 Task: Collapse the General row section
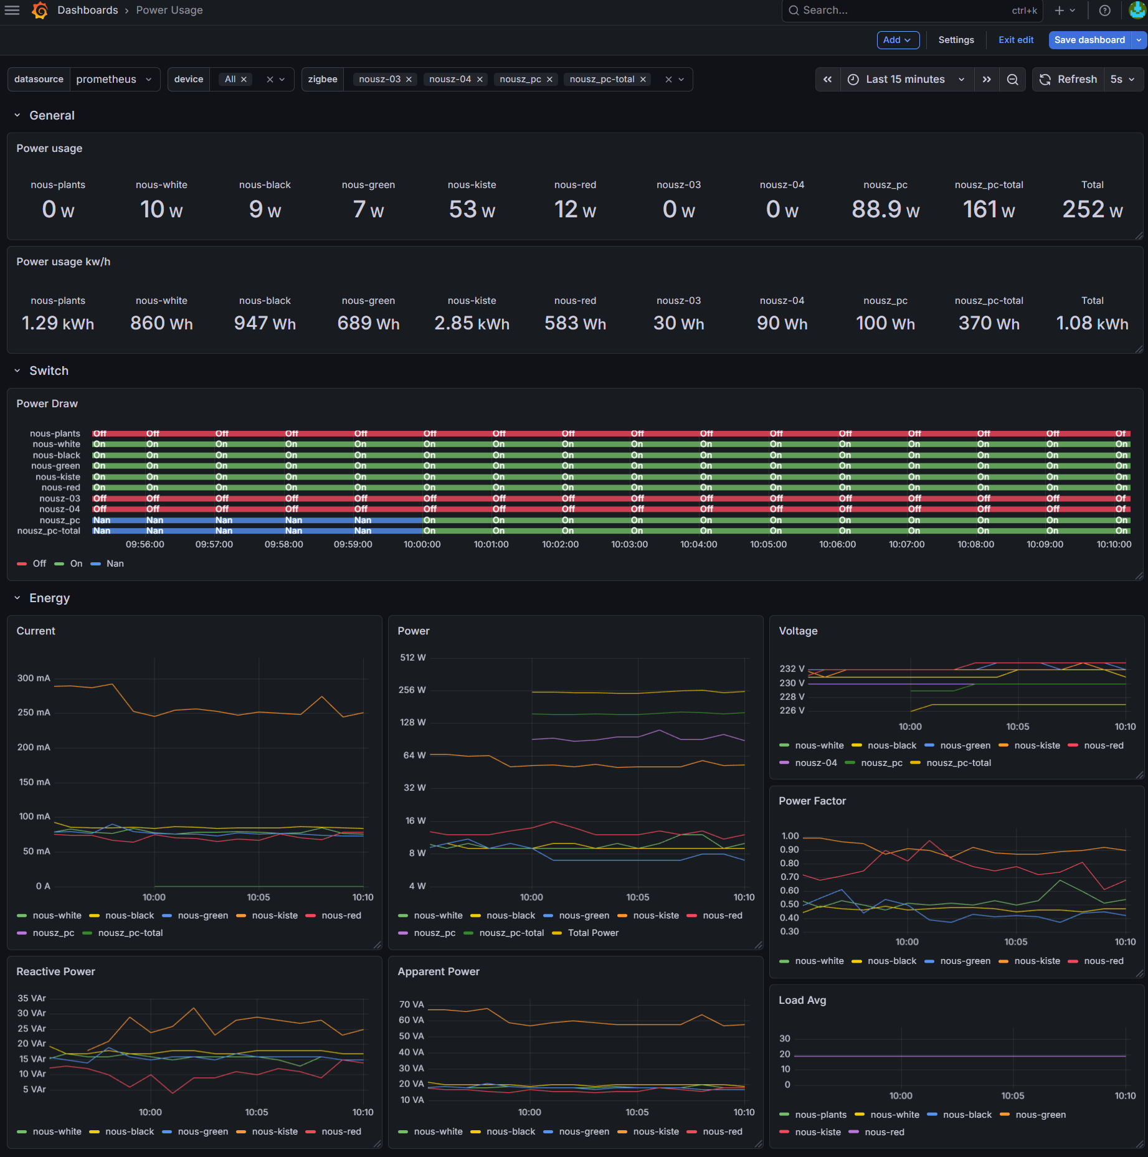pyautogui.click(x=17, y=116)
